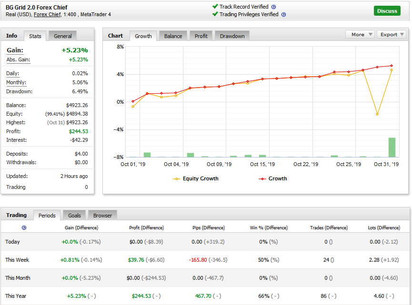The image size is (412, 305).
Task: Open Track Record Verified help icon
Action: click(273, 7)
